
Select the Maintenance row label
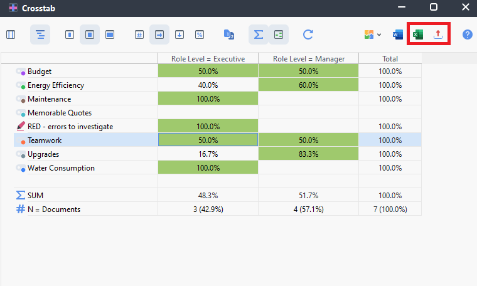[x=50, y=99]
